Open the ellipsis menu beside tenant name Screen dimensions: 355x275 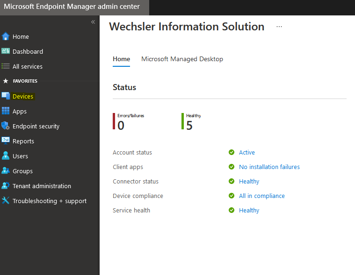(x=279, y=27)
